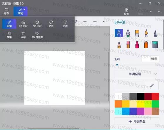
Task: Click the 添加颜色 add color button
Action: click(x=137, y=121)
